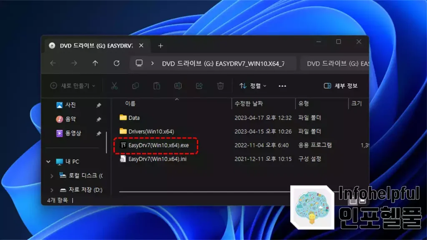Image resolution: width=427 pixels, height=240 pixels.
Task: Add a new tab with plus button
Action: pyautogui.click(x=161, y=46)
